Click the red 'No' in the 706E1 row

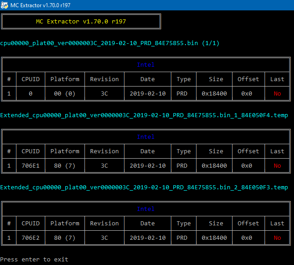(x=277, y=165)
